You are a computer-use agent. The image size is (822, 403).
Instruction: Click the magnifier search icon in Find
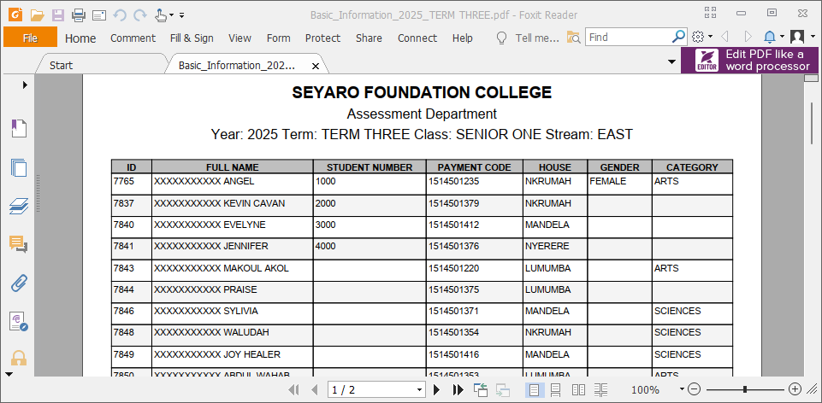679,37
